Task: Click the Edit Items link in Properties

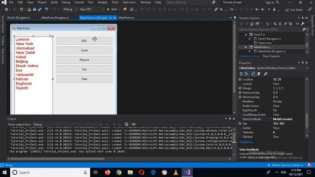Action: 246,142
